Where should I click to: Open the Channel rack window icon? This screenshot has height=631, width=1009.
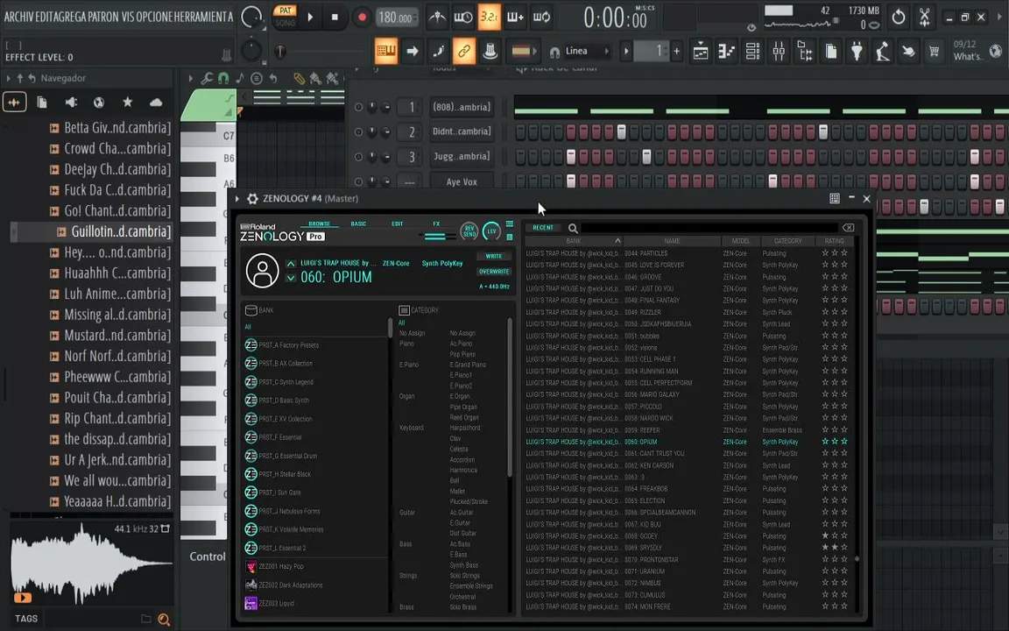(752, 52)
